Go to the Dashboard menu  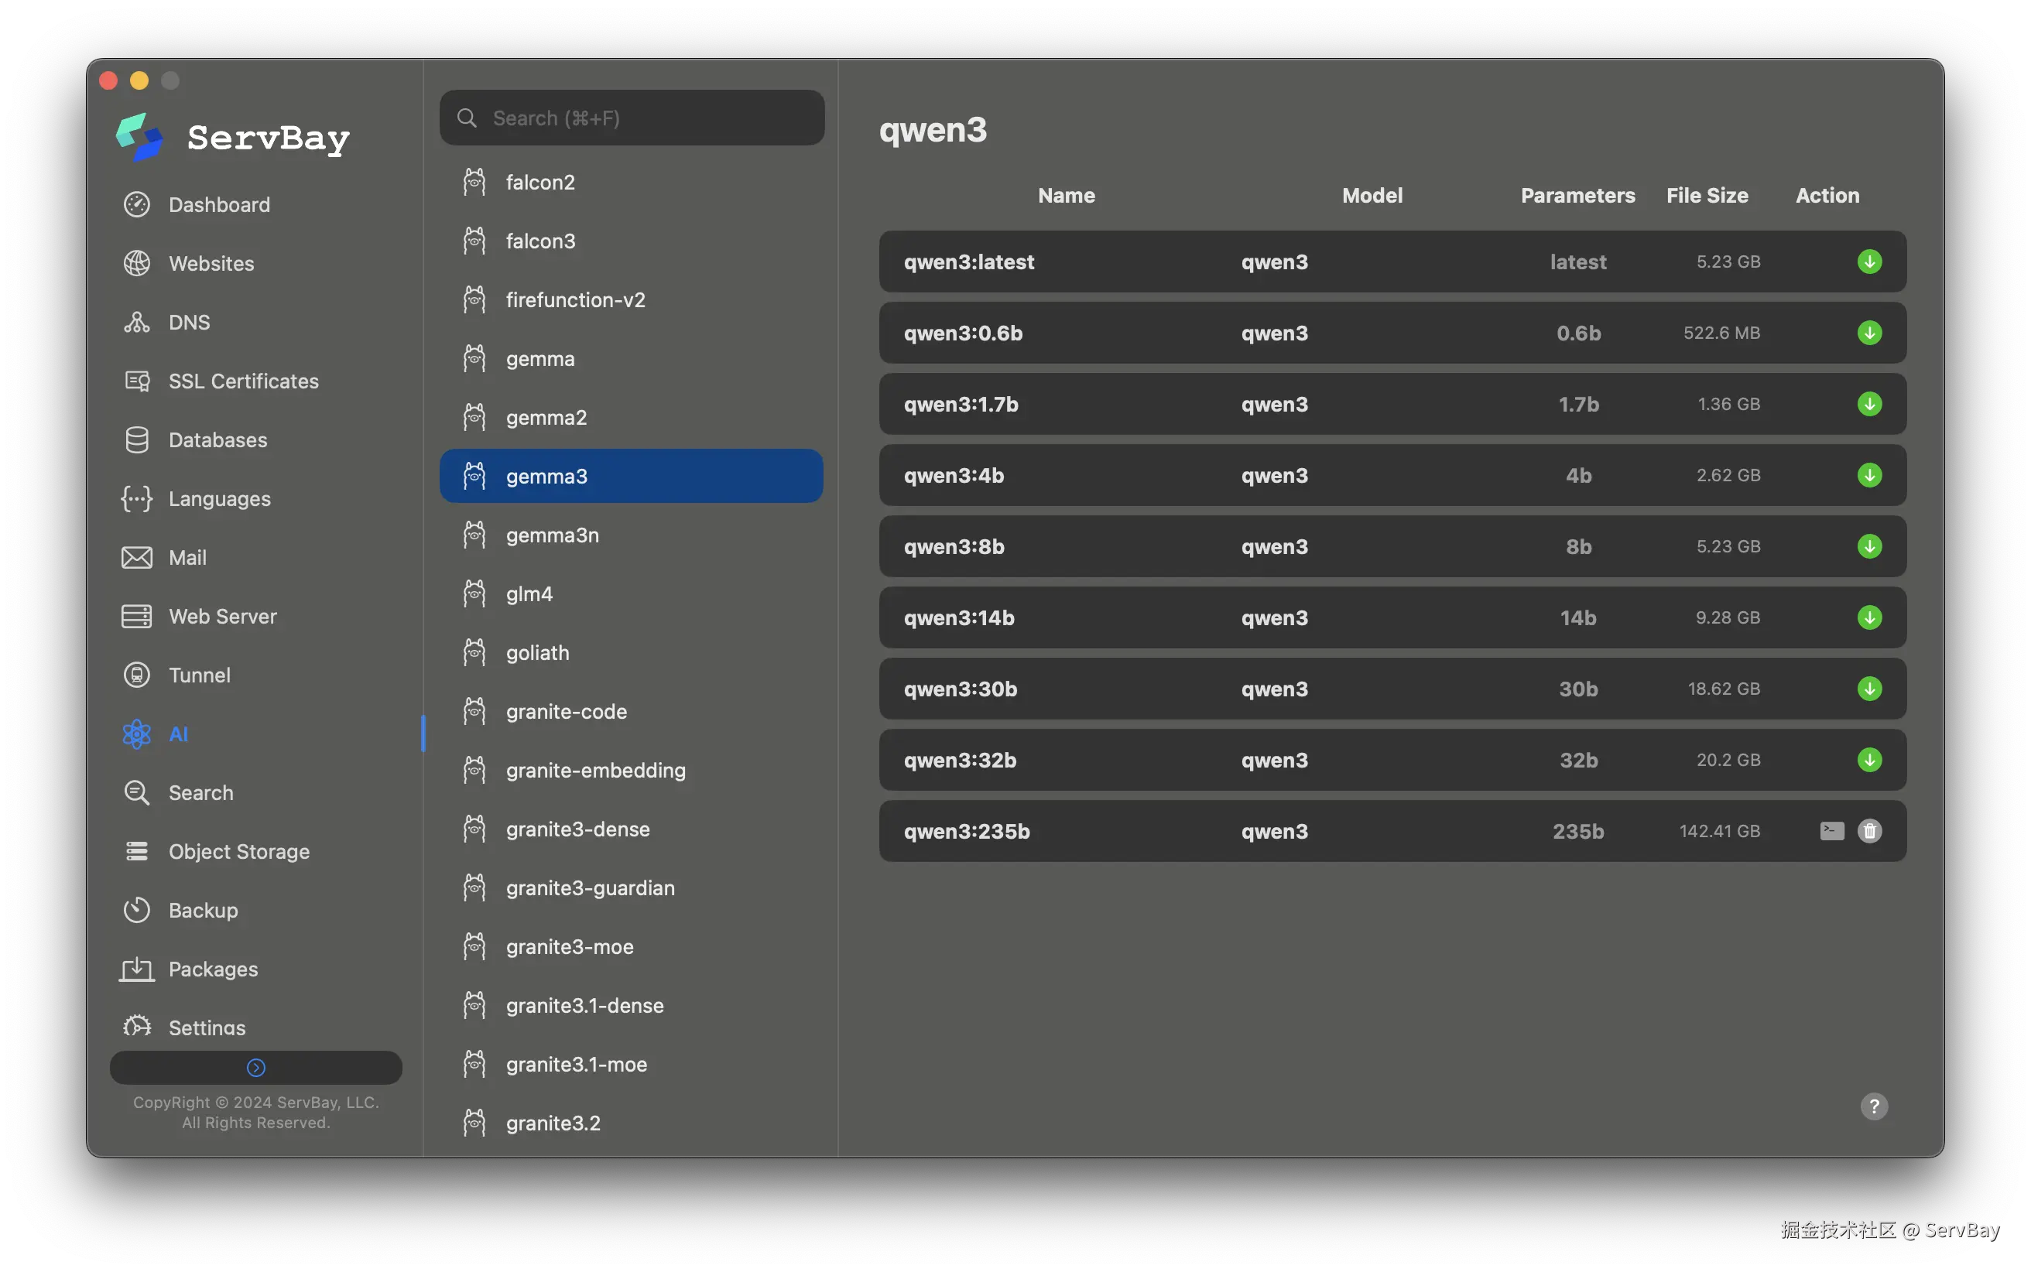pos(219,204)
